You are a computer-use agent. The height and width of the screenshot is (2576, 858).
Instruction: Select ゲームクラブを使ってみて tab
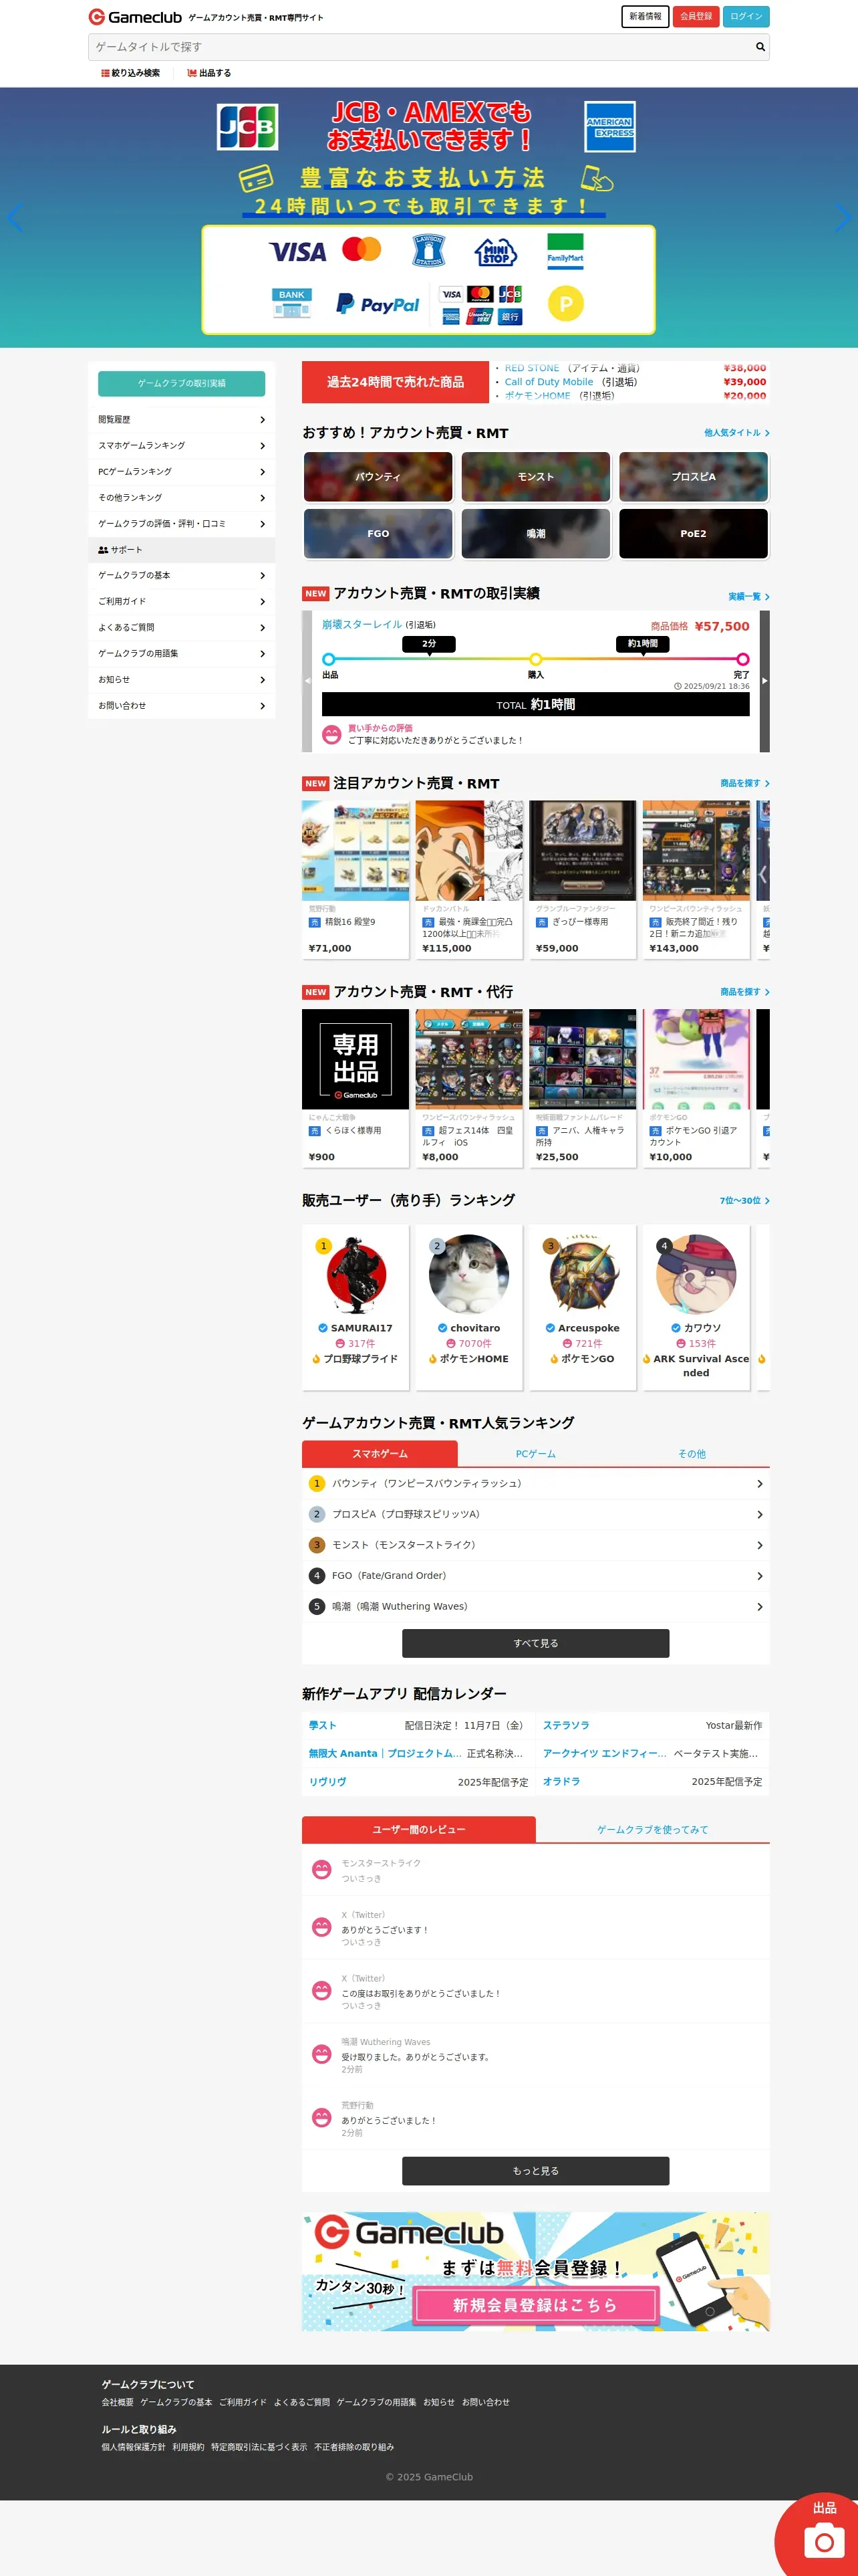coord(652,1830)
